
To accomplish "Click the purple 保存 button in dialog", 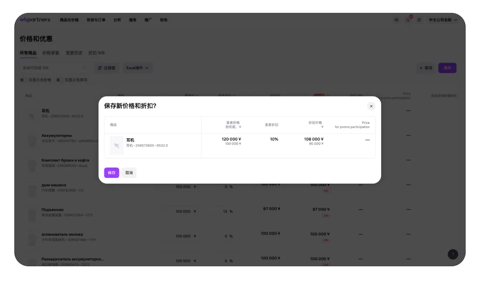I will (x=111, y=173).
